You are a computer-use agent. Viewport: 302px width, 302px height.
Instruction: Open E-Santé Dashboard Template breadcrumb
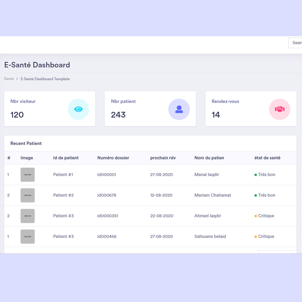(x=45, y=79)
